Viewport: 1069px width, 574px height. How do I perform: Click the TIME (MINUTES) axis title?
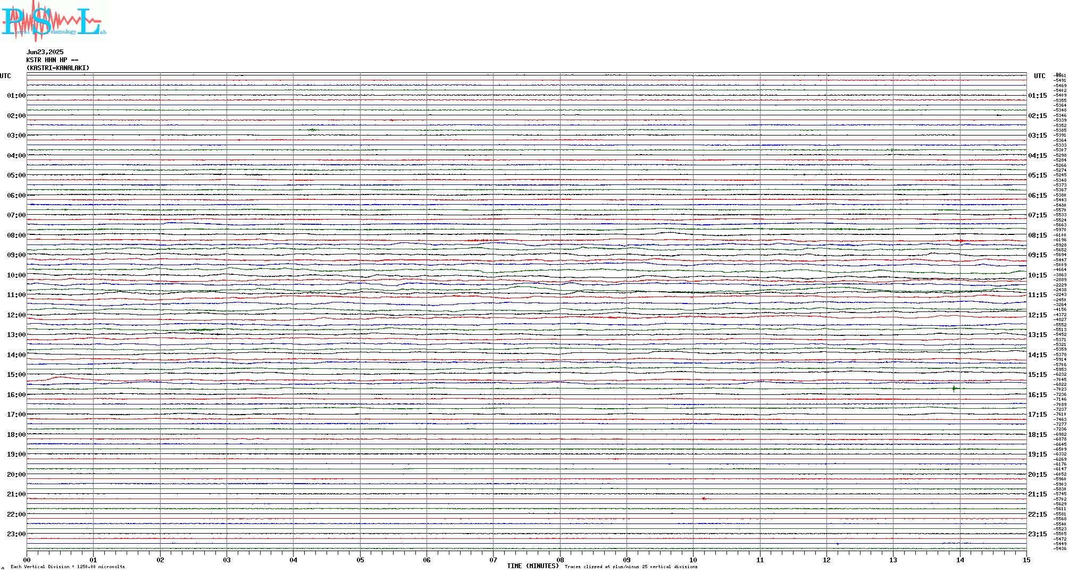(533, 566)
